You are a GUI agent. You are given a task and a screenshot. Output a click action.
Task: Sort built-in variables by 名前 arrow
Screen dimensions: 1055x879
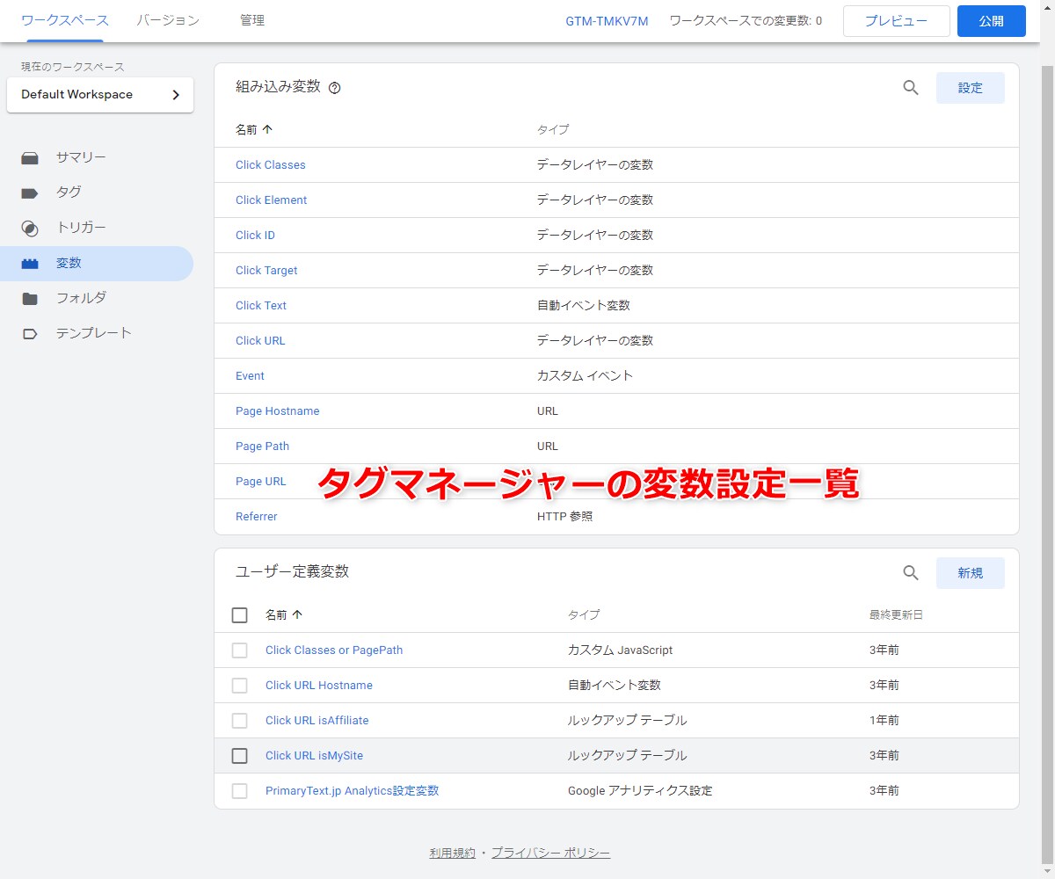point(268,129)
